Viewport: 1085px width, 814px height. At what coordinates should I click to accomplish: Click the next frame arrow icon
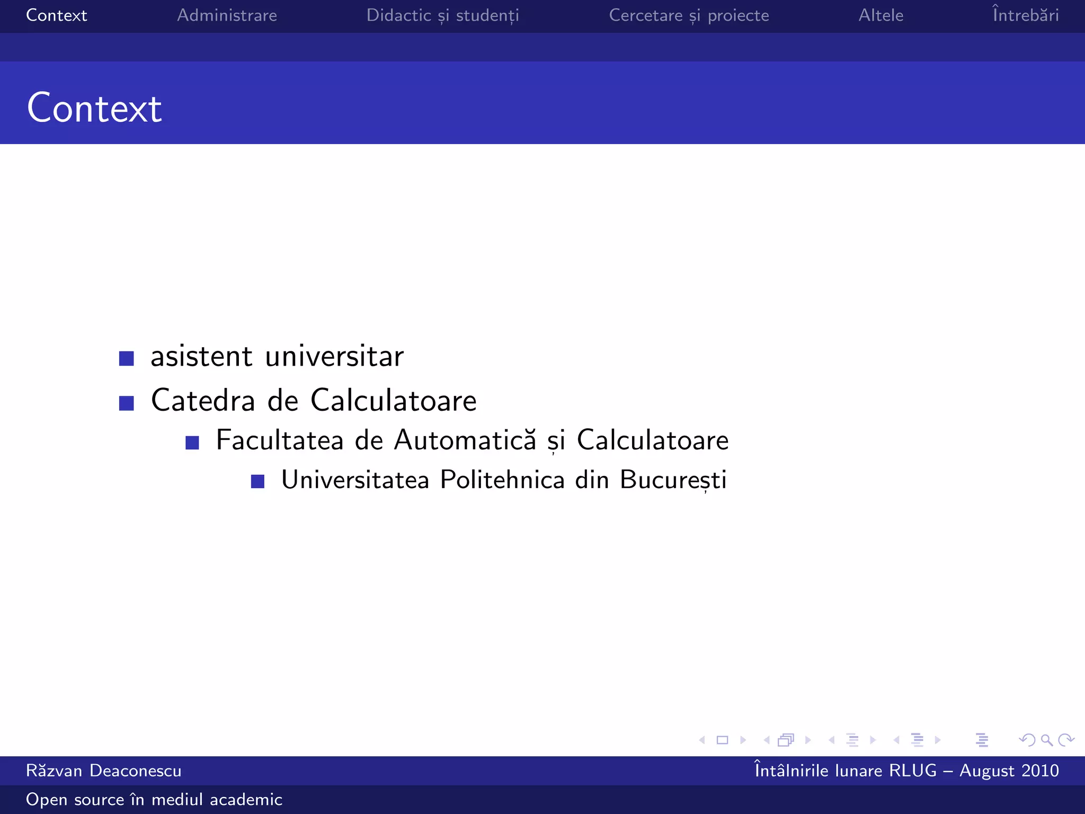click(808, 740)
